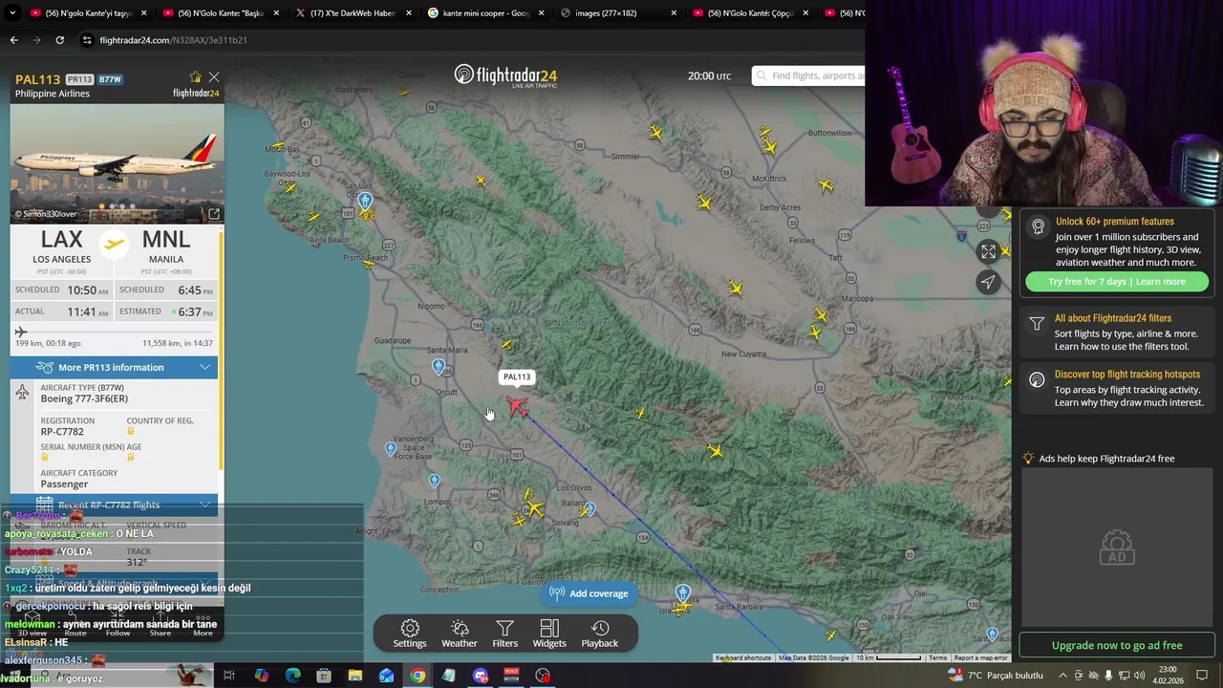Click the PAL113 callsign label on map

tap(517, 376)
